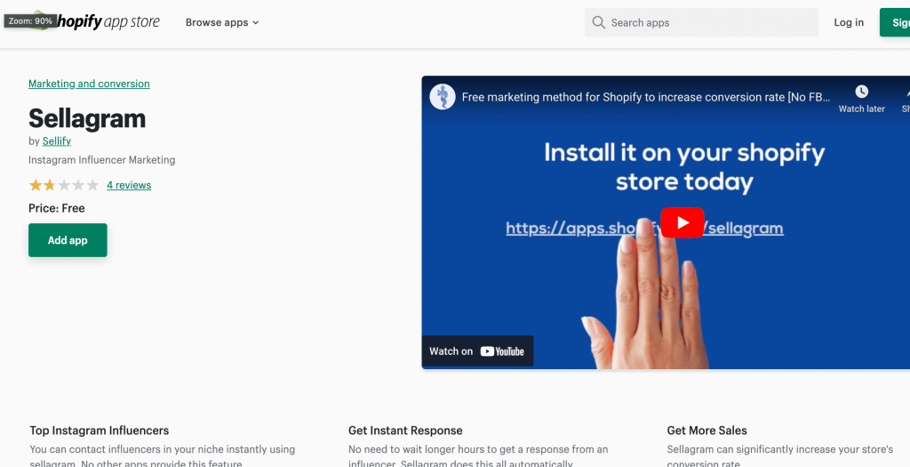Click the Zoom: 90% indicator badge

click(31, 21)
